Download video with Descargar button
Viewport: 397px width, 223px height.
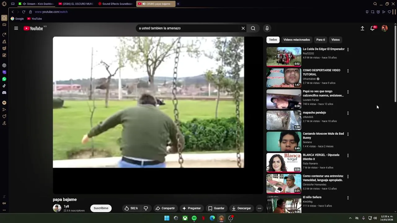[241, 208]
